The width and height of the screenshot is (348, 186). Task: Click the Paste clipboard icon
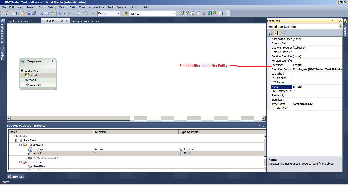point(53,13)
